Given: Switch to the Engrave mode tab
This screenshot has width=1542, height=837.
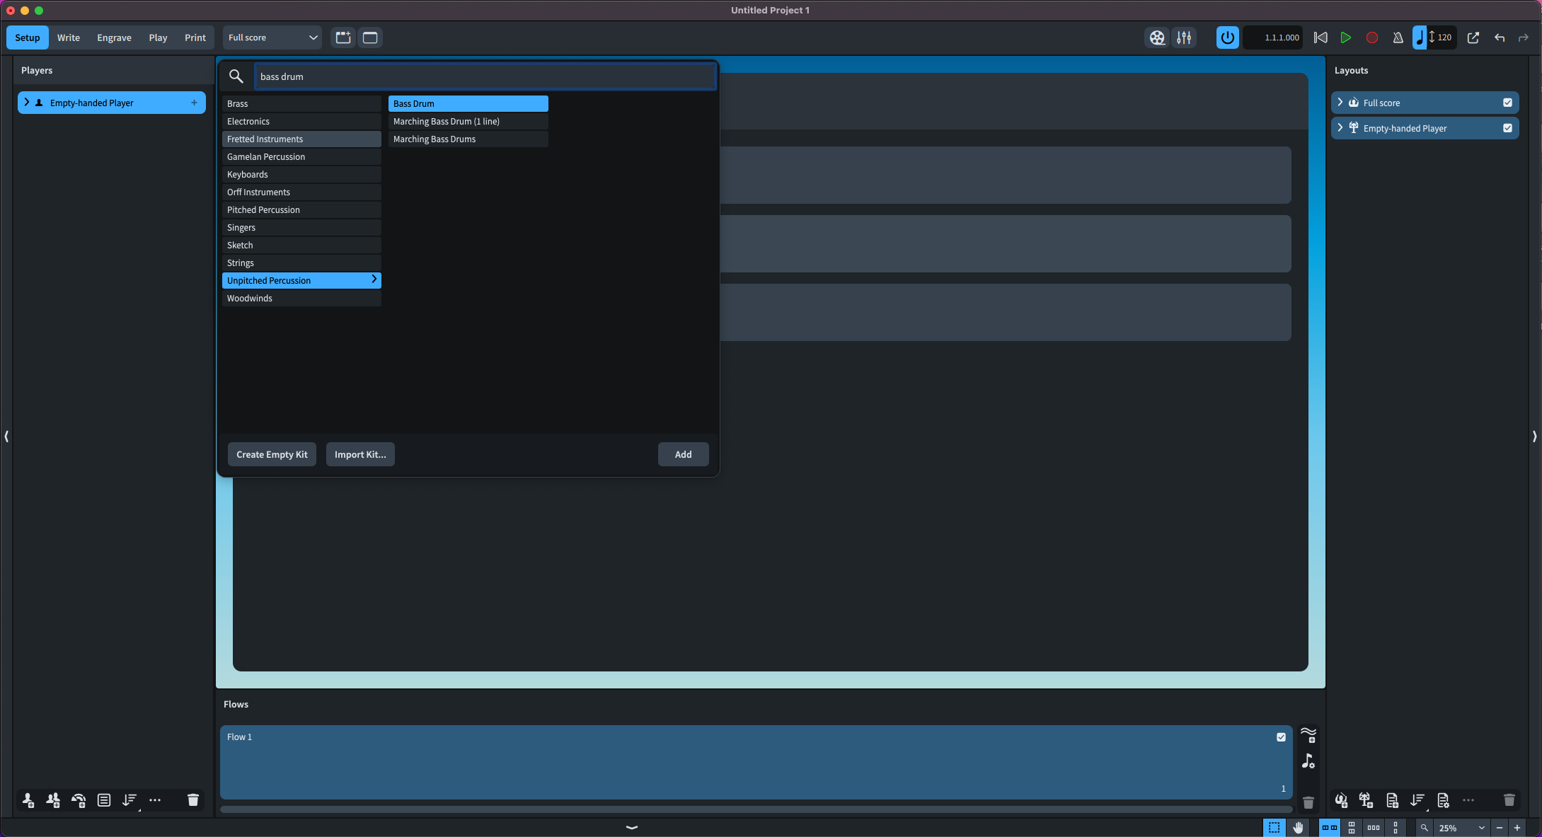Looking at the screenshot, I should pos(114,37).
